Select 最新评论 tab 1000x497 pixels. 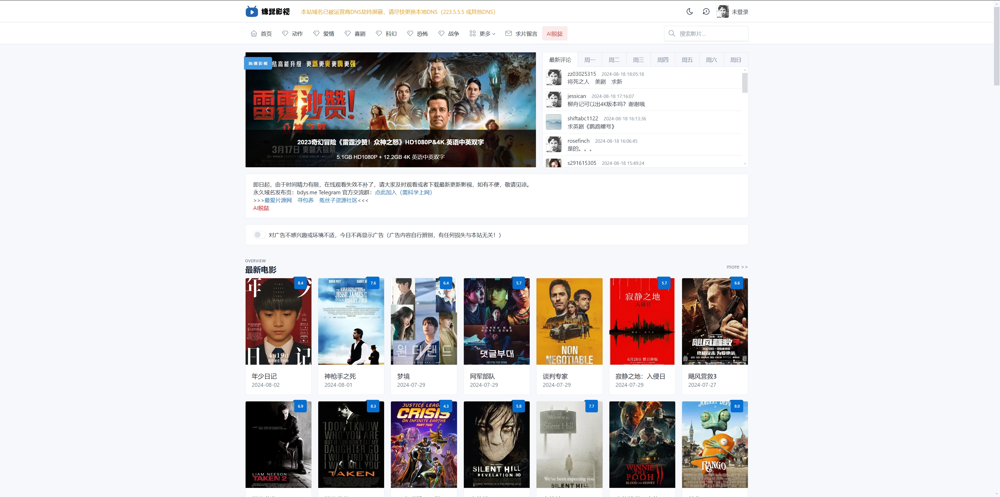click(x=560, y=60)
